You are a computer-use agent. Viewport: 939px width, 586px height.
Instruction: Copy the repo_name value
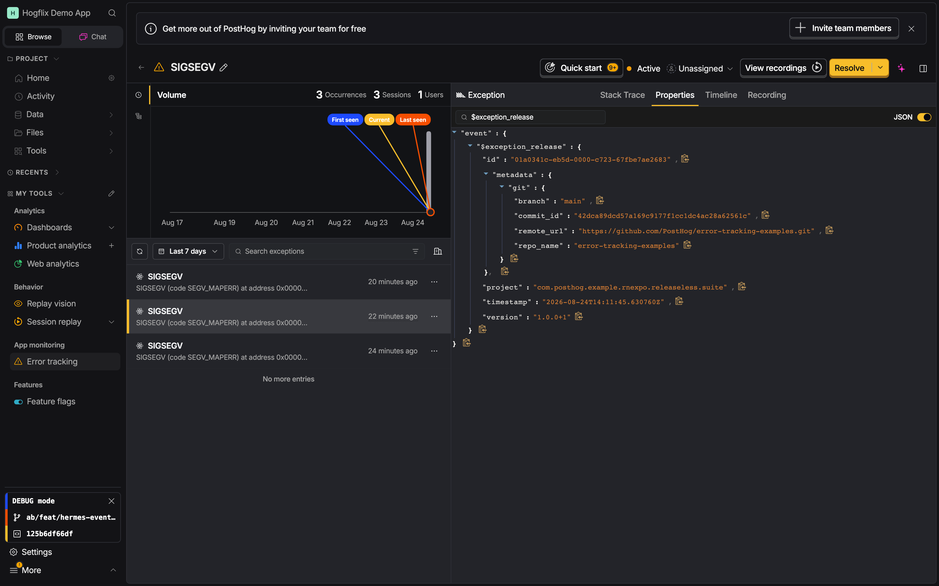pyautogui.click(x=687, y=245)
